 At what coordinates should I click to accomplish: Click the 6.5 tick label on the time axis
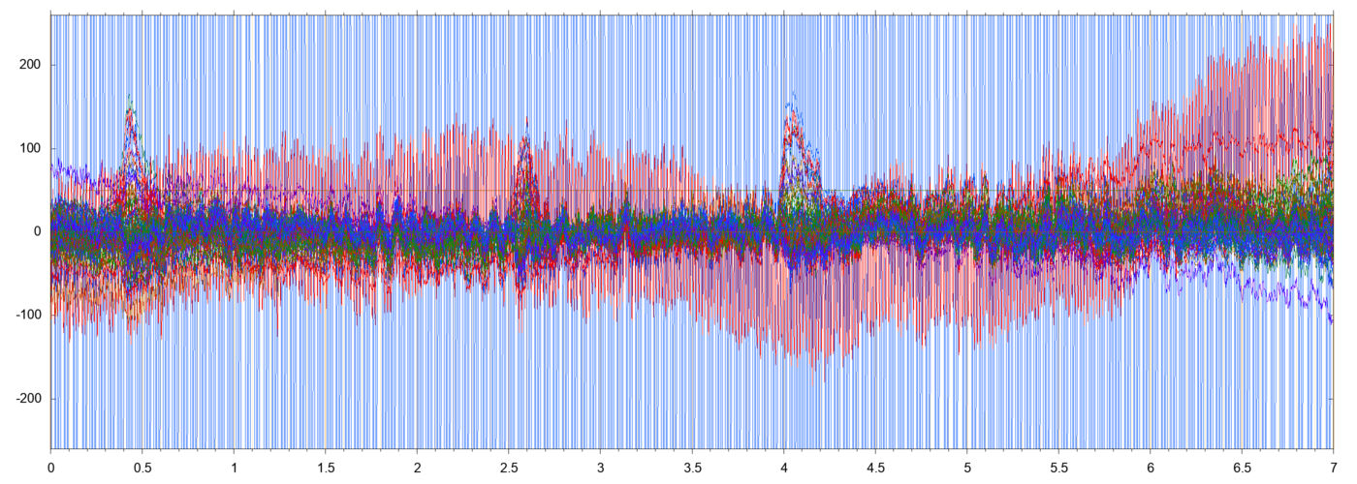1242,467
